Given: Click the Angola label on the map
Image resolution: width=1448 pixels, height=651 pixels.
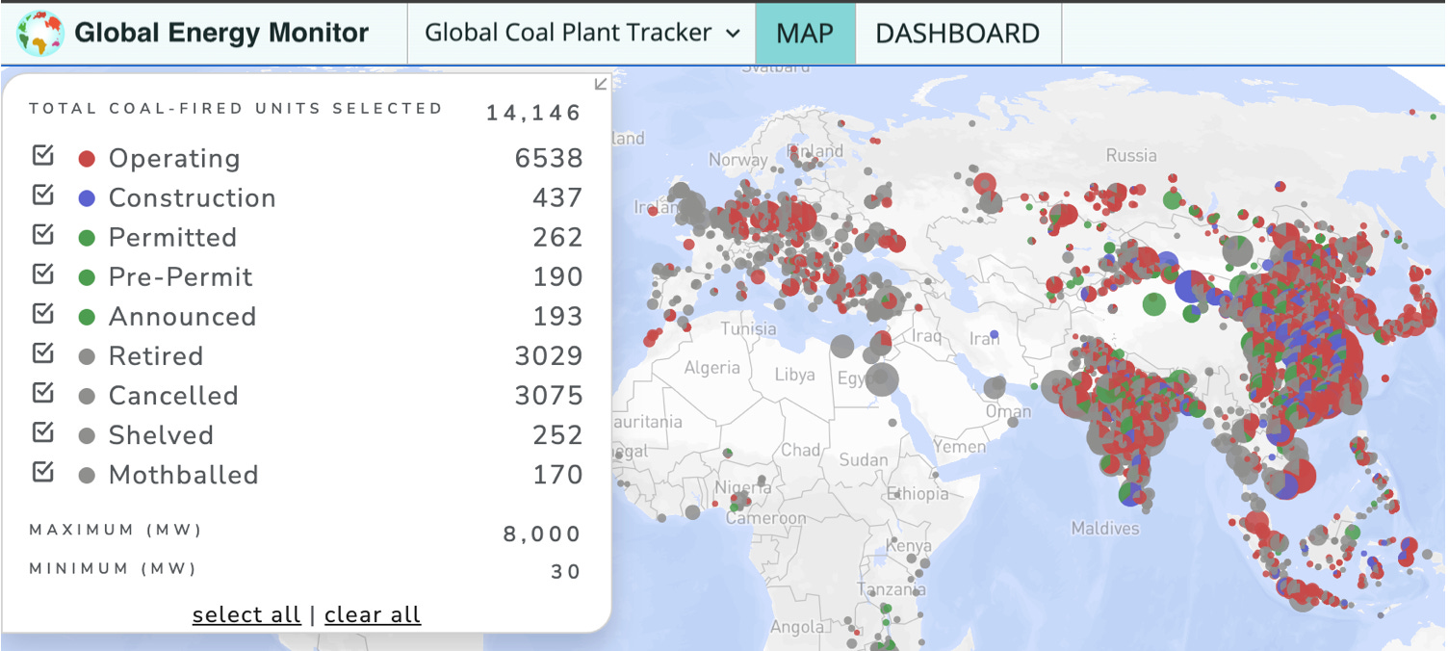Looking at the screenshot, I should click(798, 627).
